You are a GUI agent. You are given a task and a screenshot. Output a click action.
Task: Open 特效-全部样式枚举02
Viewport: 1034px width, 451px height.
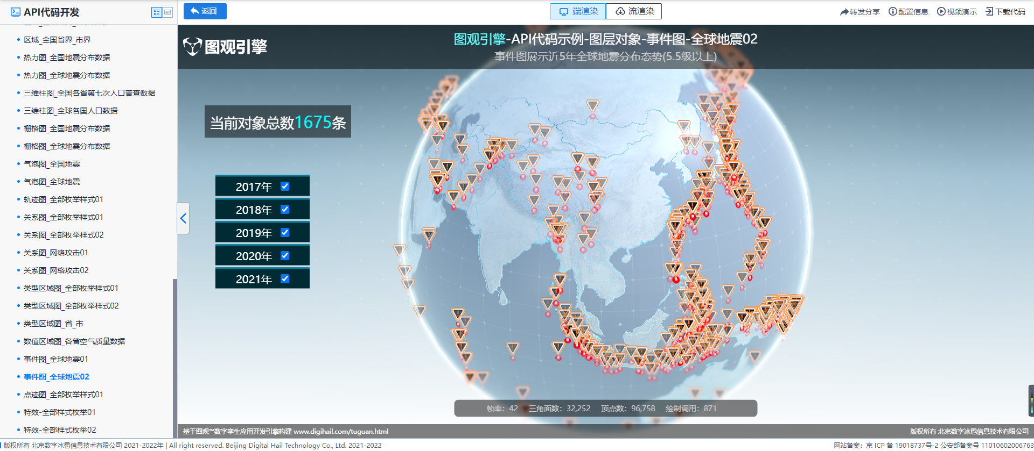click(60, 430)
